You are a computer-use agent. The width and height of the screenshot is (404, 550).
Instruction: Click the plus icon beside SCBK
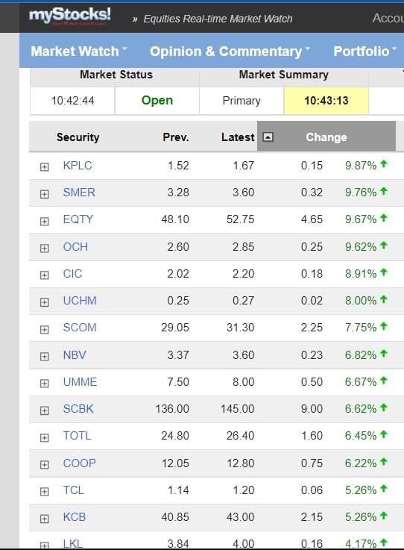pyautogui.click(x=44, y=410)
